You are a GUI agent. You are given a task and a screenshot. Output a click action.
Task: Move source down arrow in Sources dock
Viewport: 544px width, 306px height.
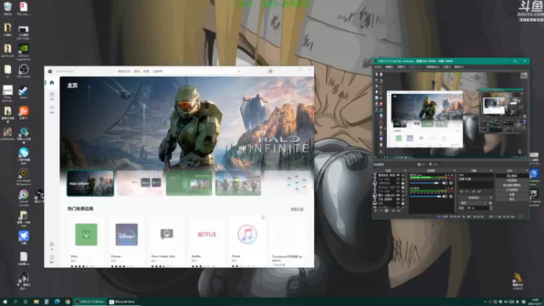tap(399, 211)
